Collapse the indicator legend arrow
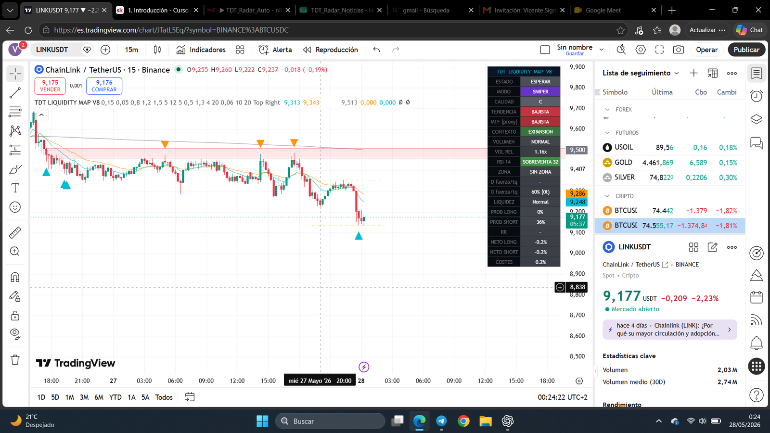This screenshot has height=433, width=770. (41, 115)
